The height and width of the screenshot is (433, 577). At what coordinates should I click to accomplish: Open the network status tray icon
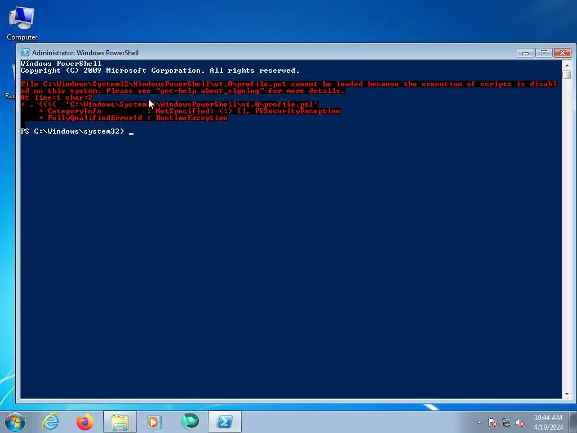507,422
